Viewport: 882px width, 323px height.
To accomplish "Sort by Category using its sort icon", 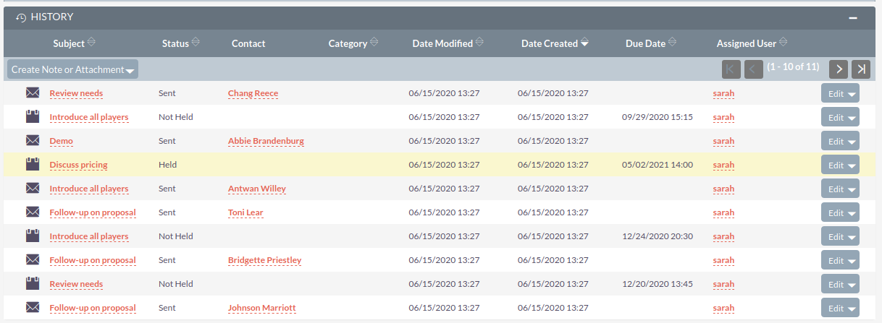I will click(374, 43).
